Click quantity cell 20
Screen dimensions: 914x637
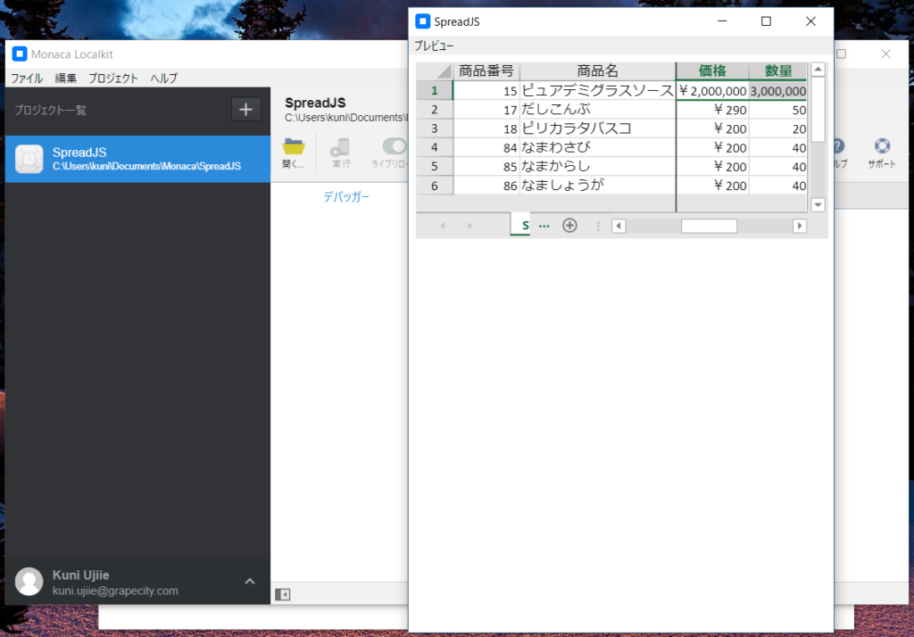[x=778, y=128]
